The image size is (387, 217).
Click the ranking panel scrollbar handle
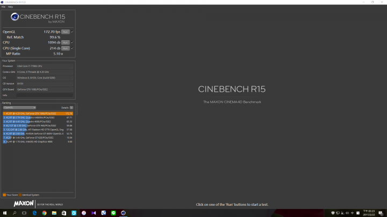pos(77,109)
